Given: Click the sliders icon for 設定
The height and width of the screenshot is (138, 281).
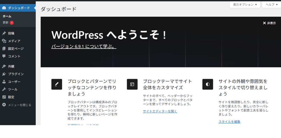Looking at the screenshot, I should 4,97.
